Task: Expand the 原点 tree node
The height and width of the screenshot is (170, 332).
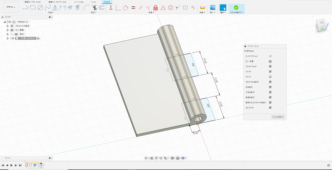Action: click(8, 34)
